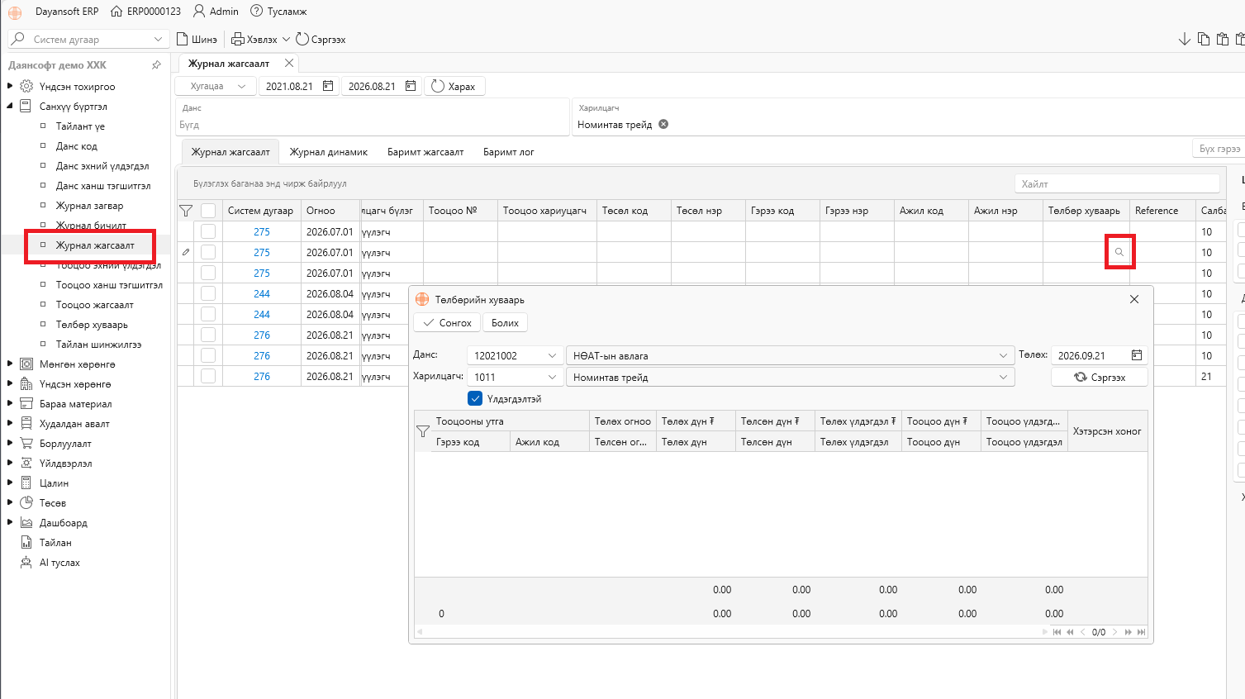Expand the Мөнгөн хөрөнгө tree node
The width and height of the screenshot is (1245, 699).
click(10, 364)
